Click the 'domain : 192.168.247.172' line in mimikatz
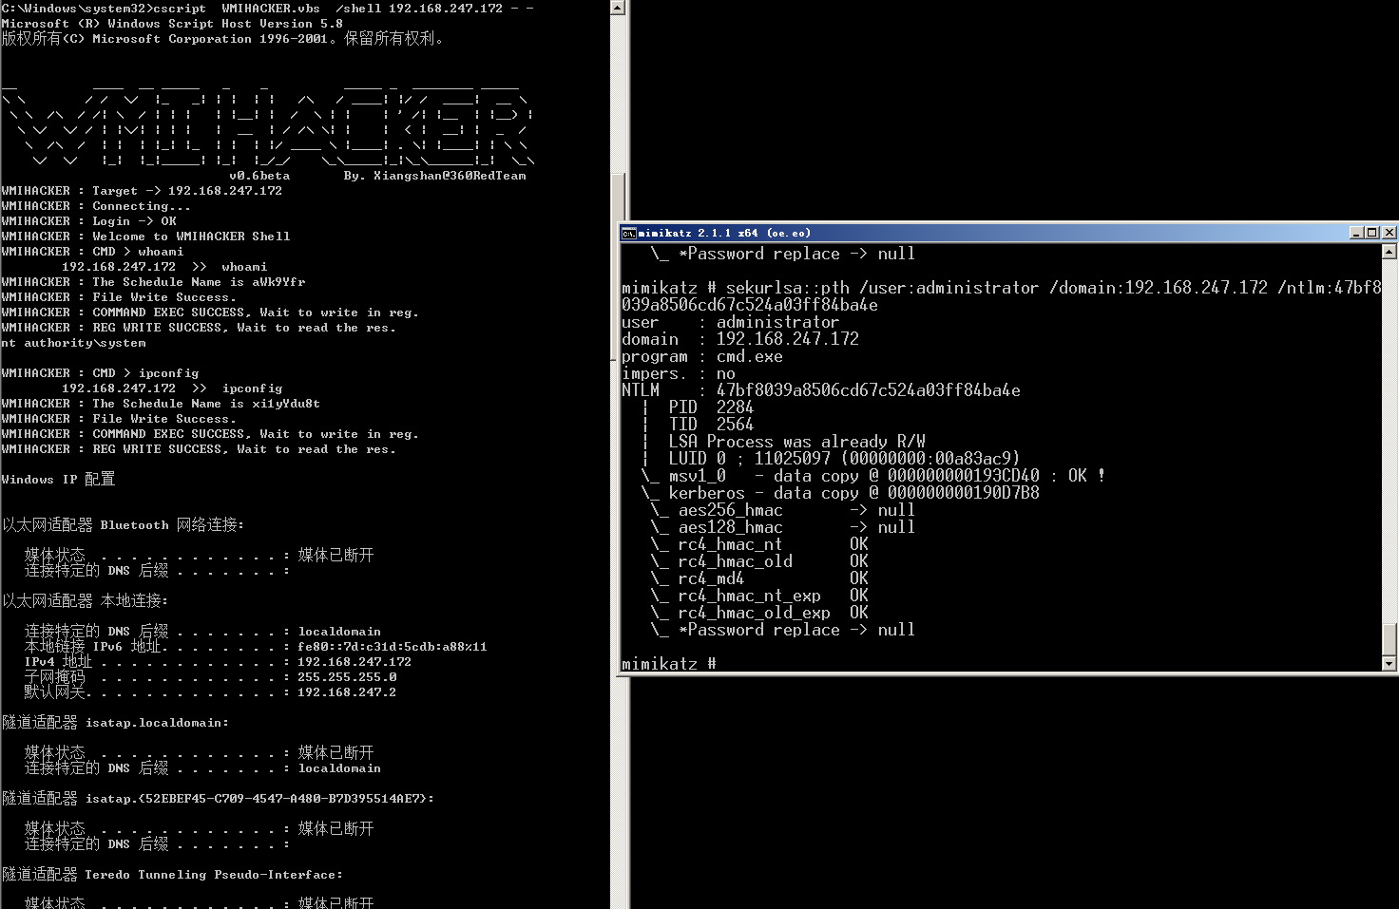This screenshot has width=1399, height=909. point(740,339)
